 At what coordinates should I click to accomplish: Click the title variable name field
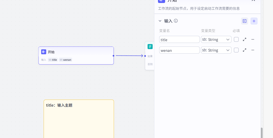tap(179, 39)
